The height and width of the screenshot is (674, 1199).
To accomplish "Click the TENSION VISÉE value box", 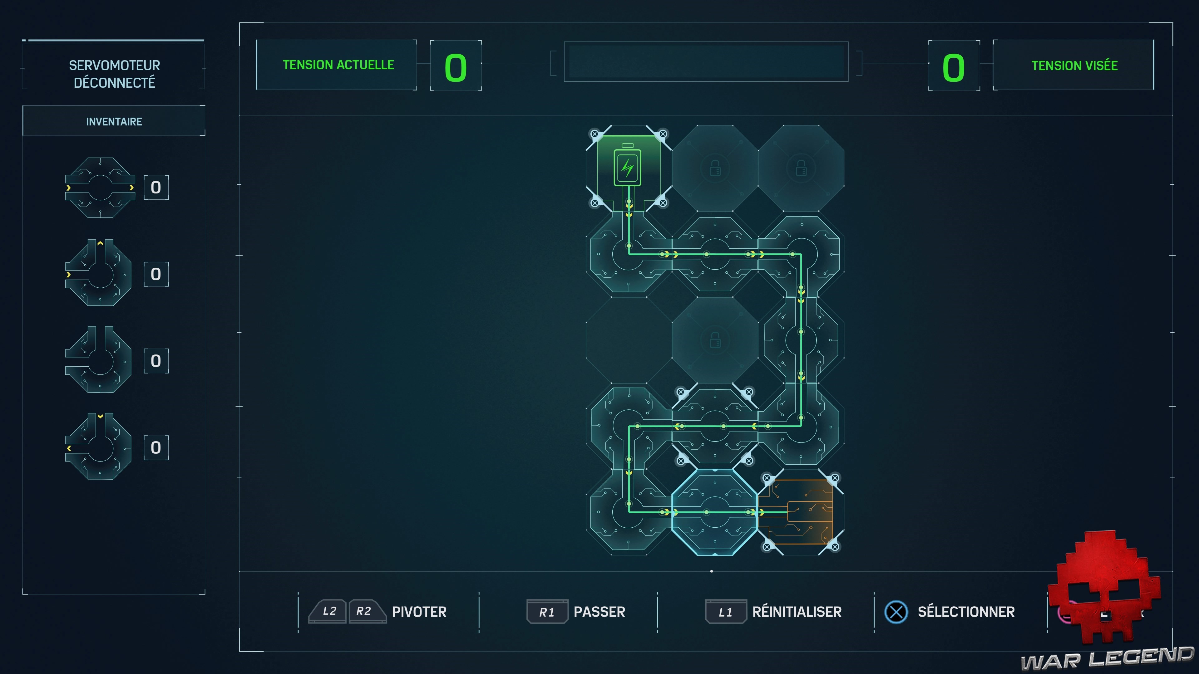I will coord(954,66).
